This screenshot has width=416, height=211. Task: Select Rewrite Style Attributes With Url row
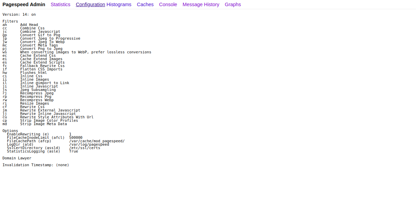(x=48, y=117)
